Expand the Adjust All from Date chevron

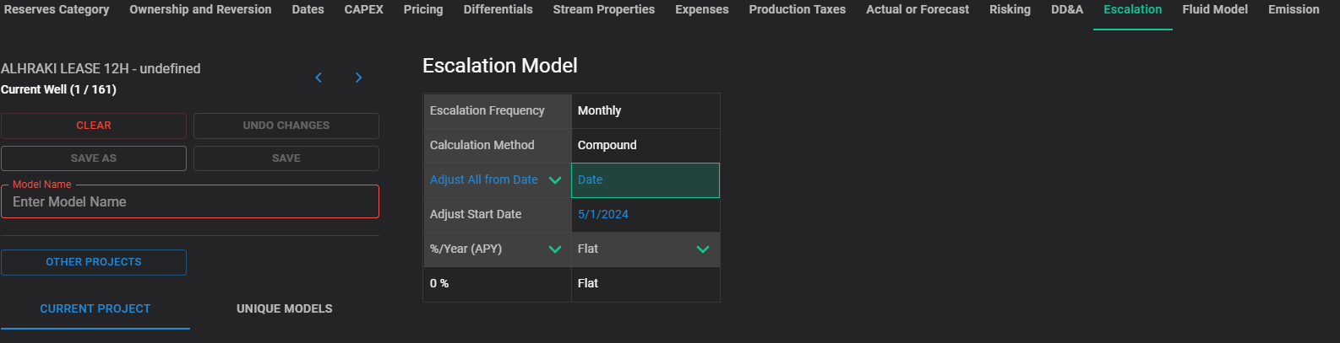point(555,180)
